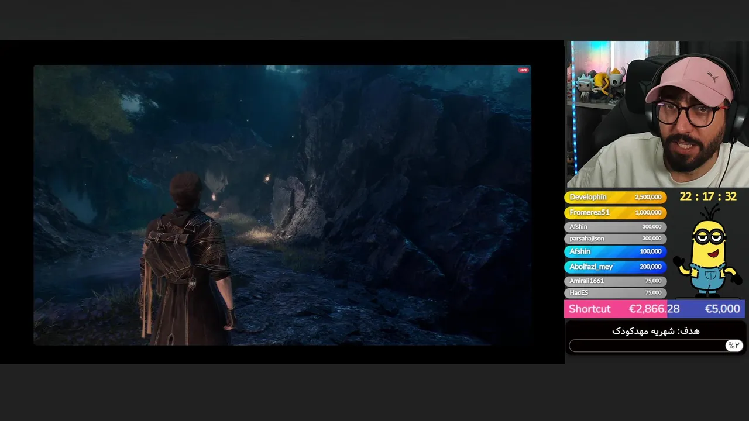Viewport: 749px width, 421px height.
Task: Select the Fromerea51 1,000,000 donor row
Action: pyautogui.click(x=615, y=213)
